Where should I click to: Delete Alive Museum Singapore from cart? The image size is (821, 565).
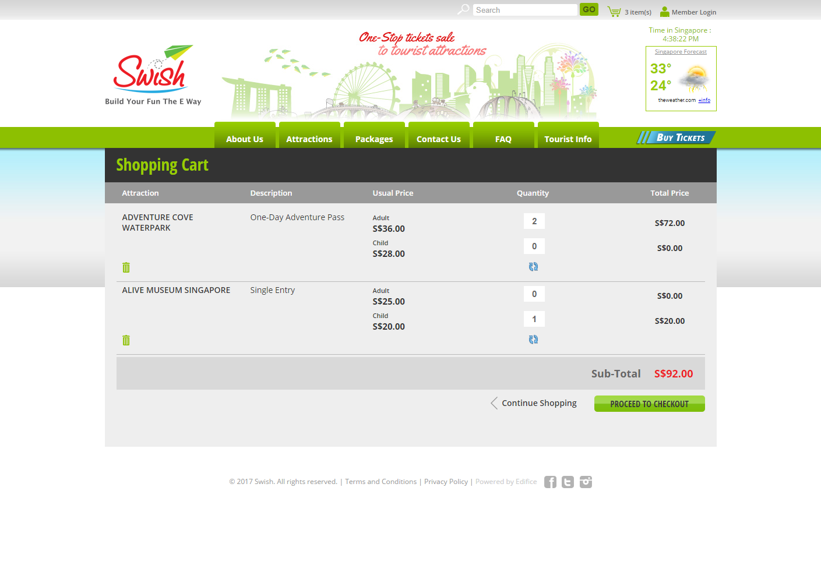(x=126, y=340)
